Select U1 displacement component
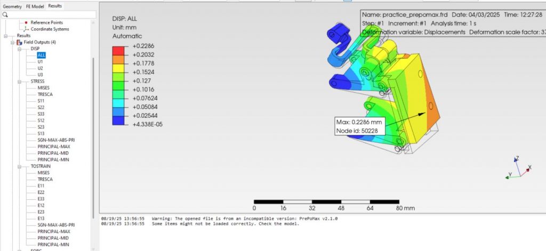Viewport: 546px width, 251px height. click(x=41, y=62)
